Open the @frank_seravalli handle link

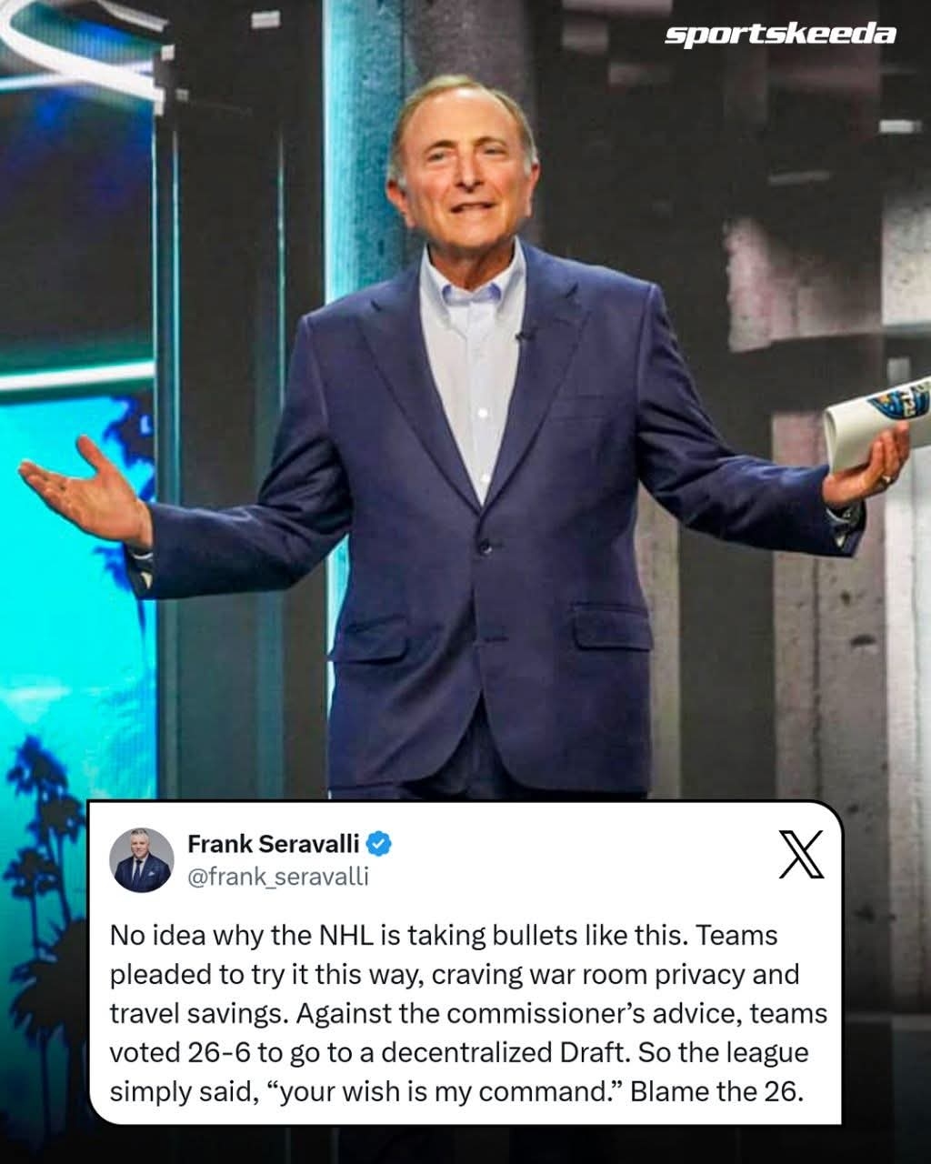click(277, 877)
